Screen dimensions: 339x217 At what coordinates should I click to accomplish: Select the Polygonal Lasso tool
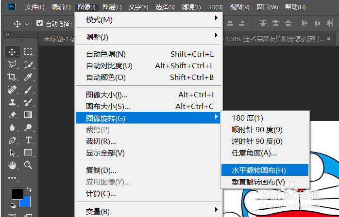coord(12,64)
